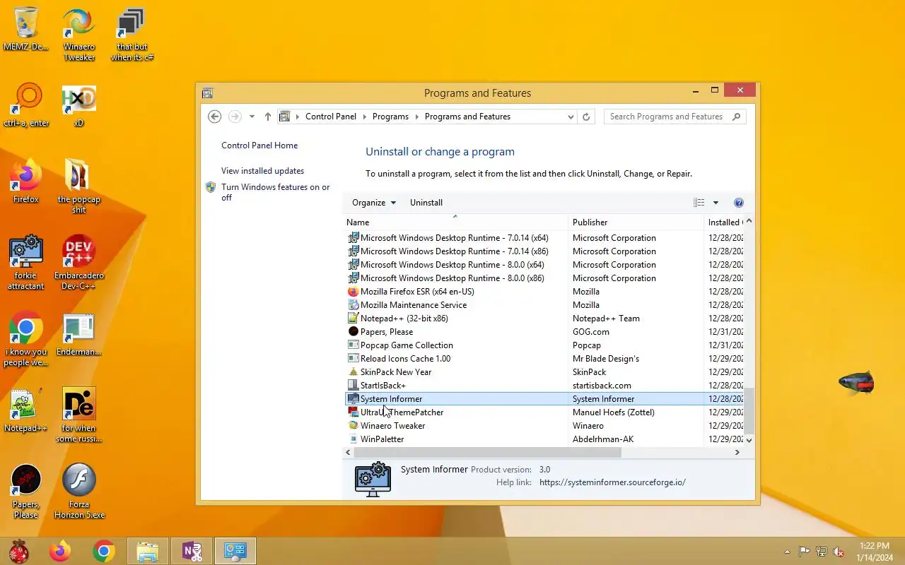
Task: Expand the chevron after Control Panel breadcrumb
Action: point(365,117)
